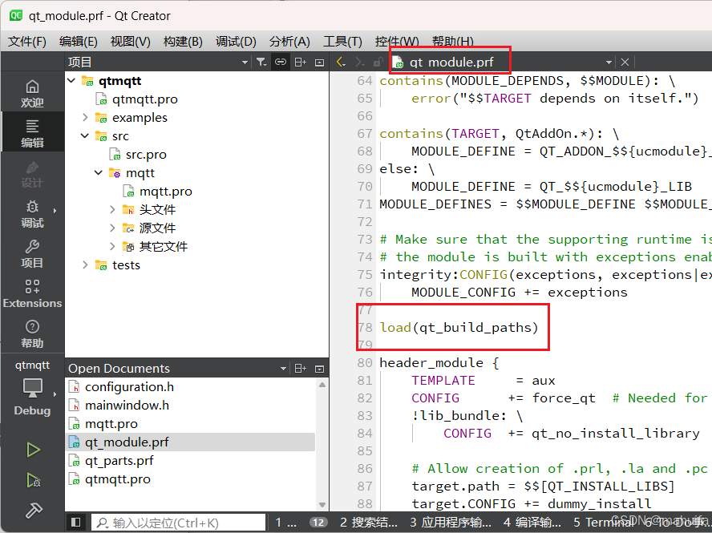The image size is (712, 533).
Task: Close the qt_module.prf document
Action: click(625, 63)
